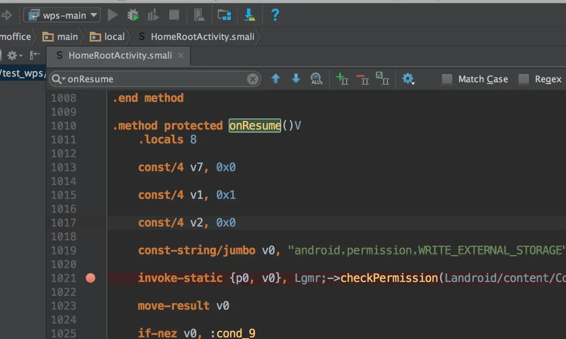The image size is (566, 339).
Task: Go to next search occurrence
Action: [x=296, y=79]
